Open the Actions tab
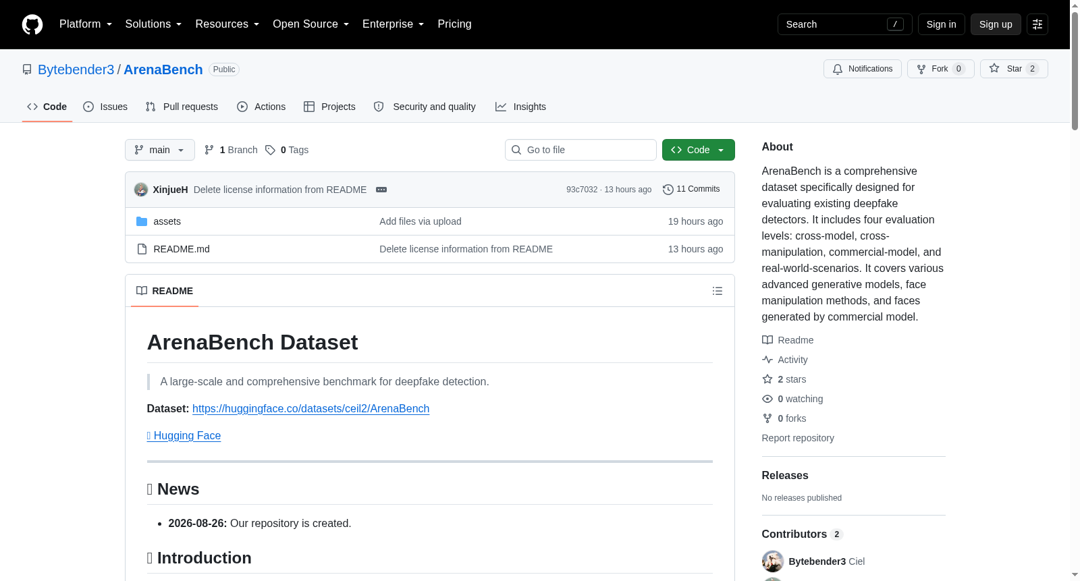The image size is (1080, 581). click(x=261, y=107)
